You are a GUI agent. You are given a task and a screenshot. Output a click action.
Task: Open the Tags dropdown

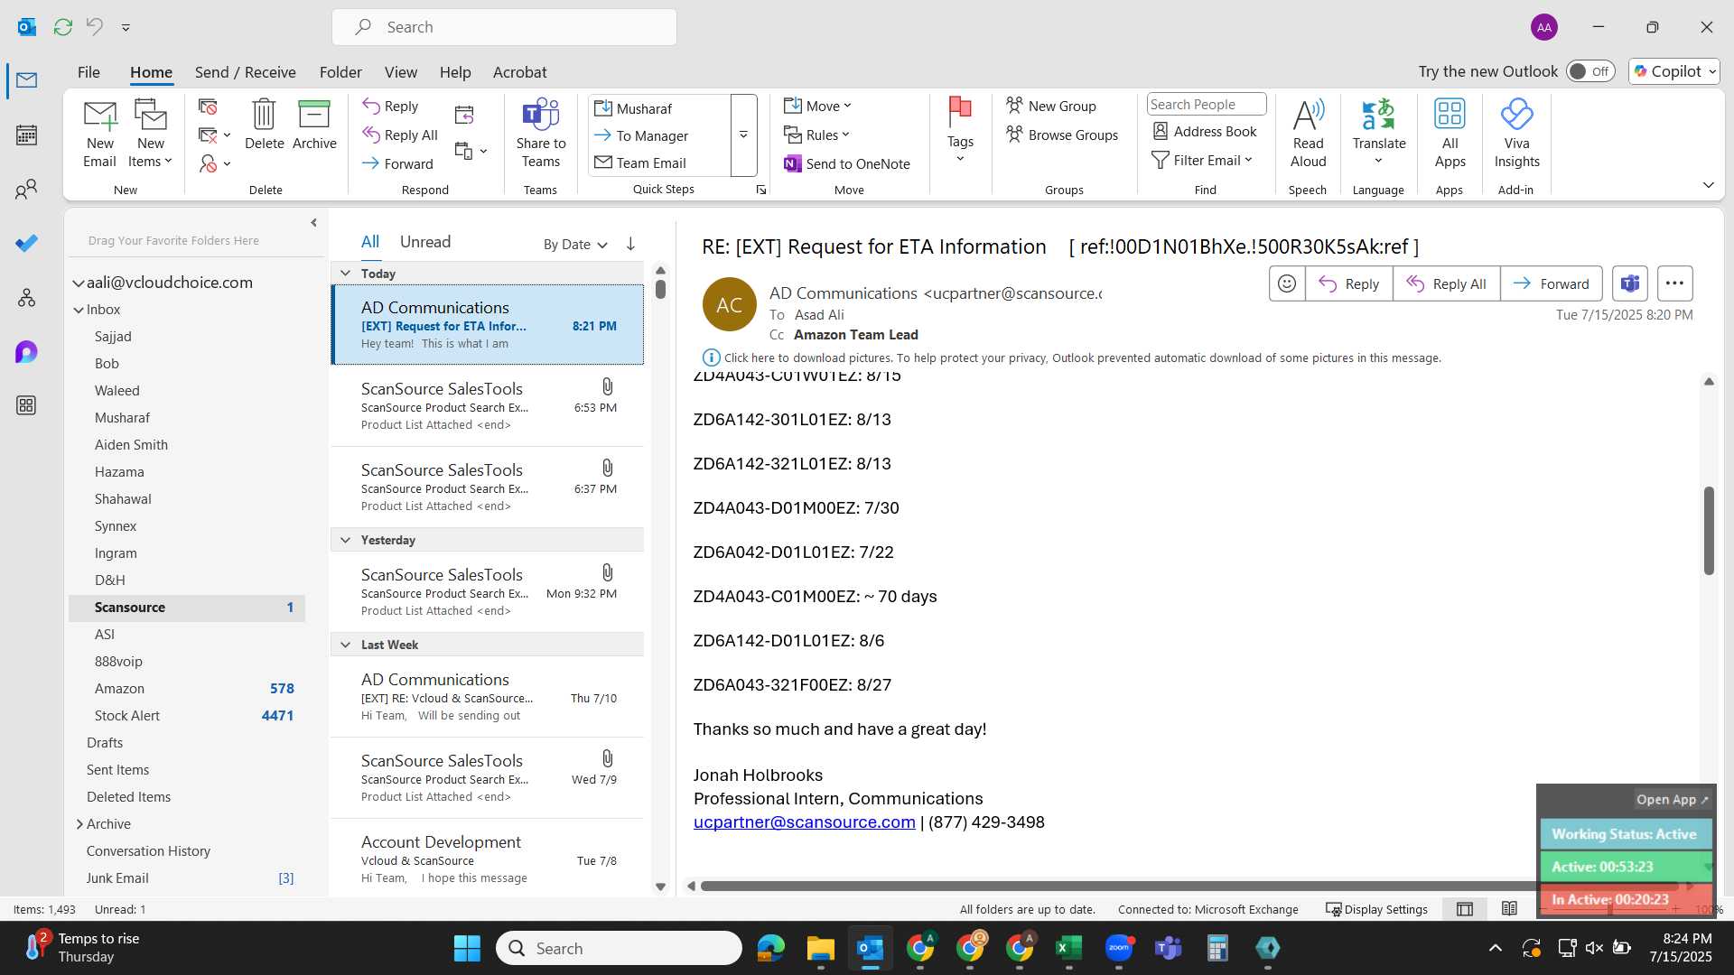(960, 132)
